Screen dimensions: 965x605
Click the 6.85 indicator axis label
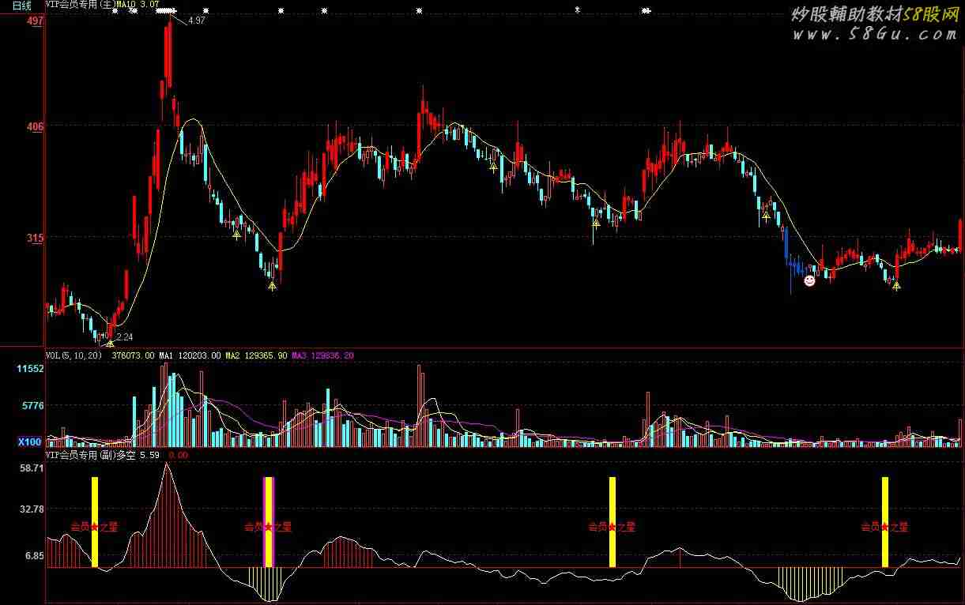[35, 556]
